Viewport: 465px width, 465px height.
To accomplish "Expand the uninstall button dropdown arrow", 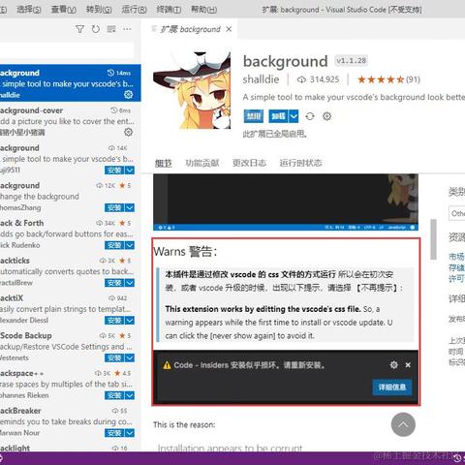I will click(294, 116).
